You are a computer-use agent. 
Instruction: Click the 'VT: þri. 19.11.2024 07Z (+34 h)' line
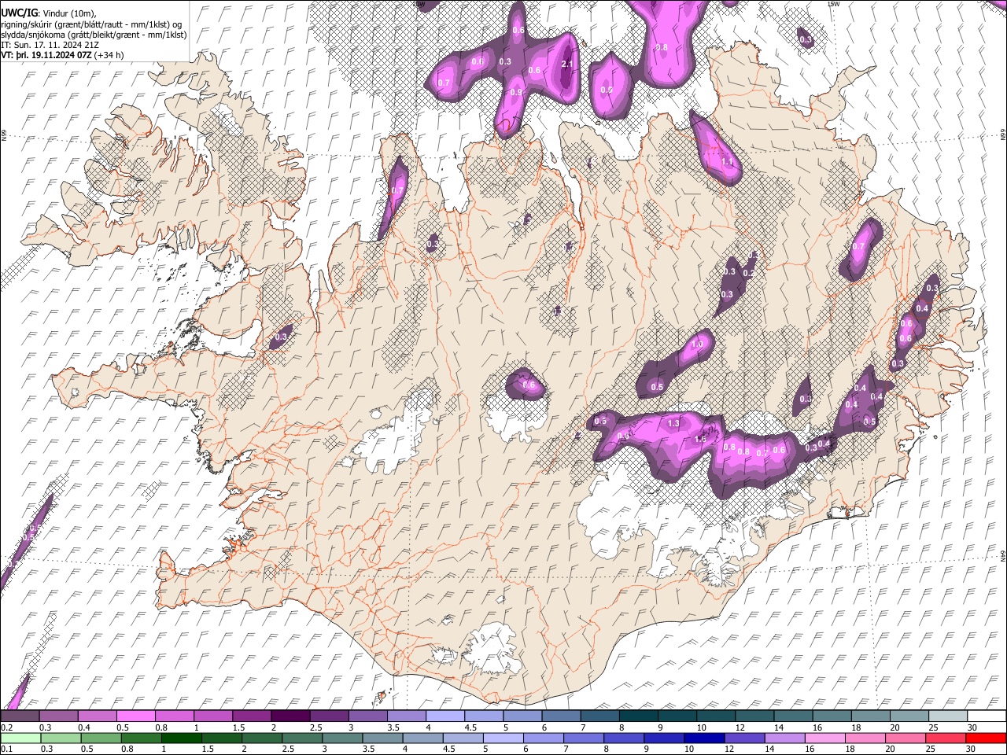tap(62, 55)
